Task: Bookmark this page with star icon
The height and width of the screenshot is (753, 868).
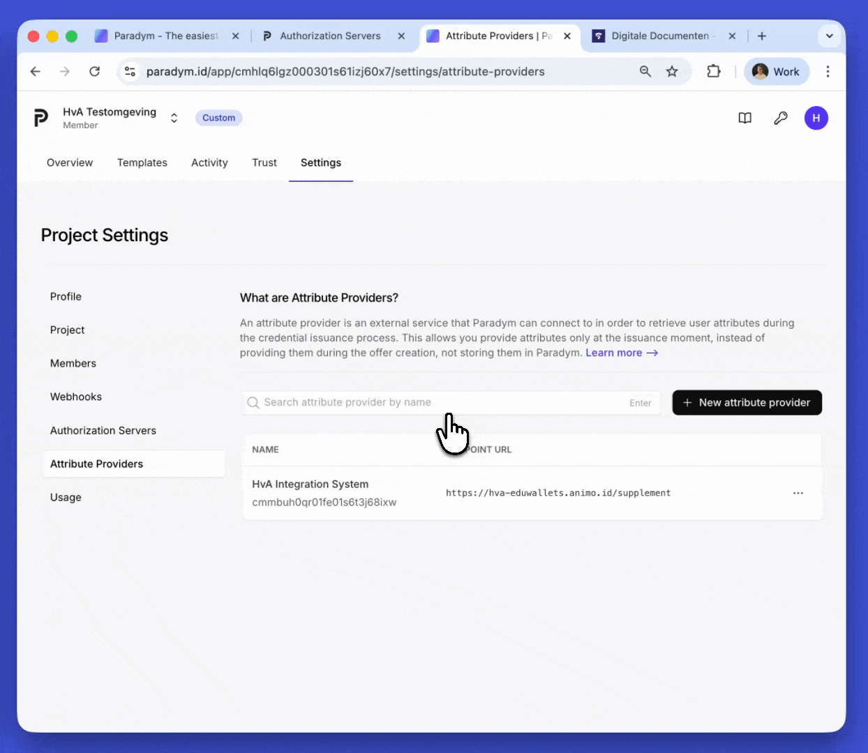Action: [672, 71]
